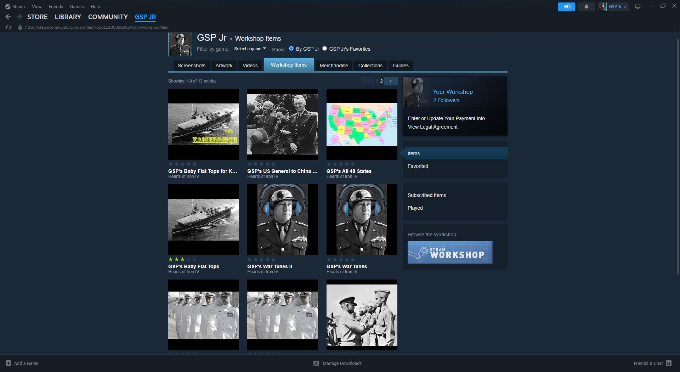Click the padlock icon in the address bar
Image resolution: width=680 pixels, height=372 pixels.
[x=19, y=27]
